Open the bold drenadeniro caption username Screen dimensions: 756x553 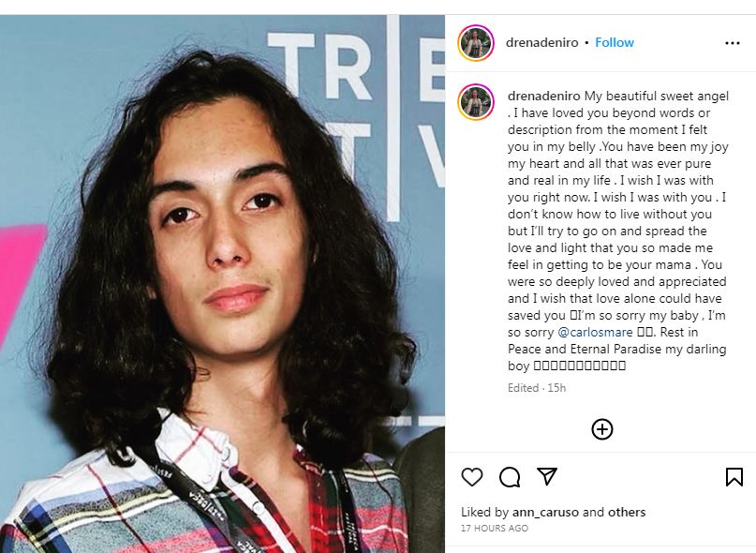544,96
